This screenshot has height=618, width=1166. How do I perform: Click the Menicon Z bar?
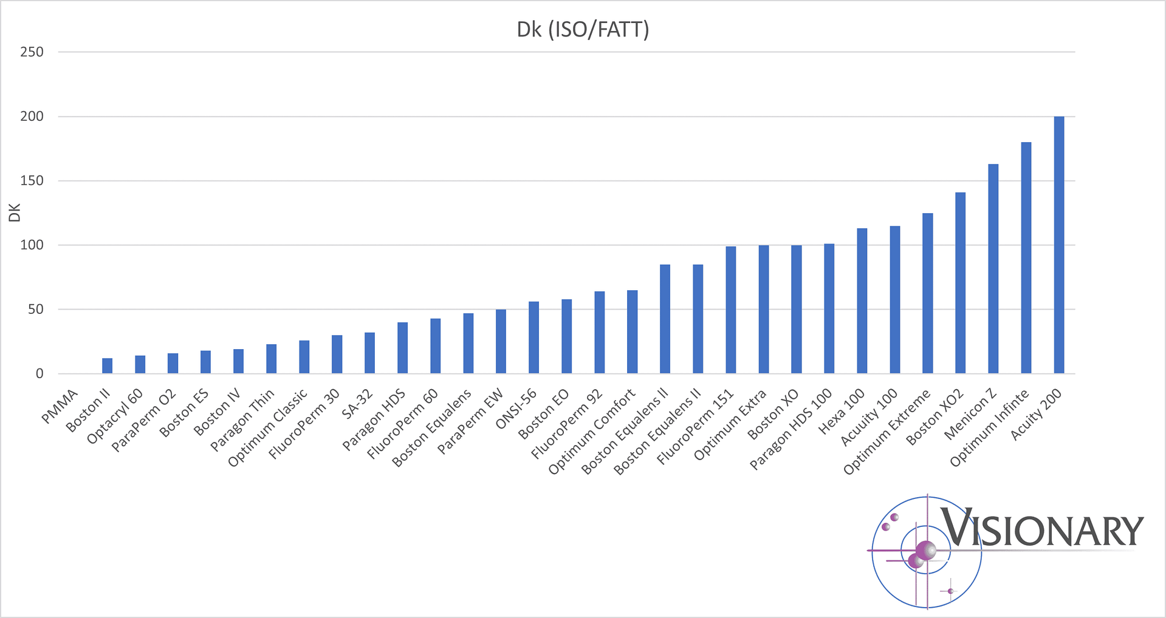click(x=993, y=268)
